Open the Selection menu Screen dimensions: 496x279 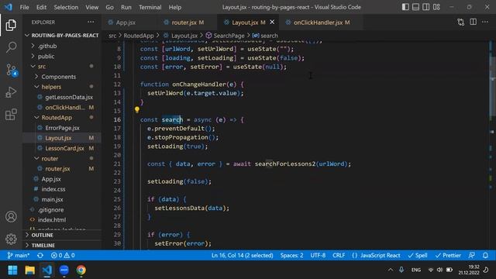pos(66,7)
